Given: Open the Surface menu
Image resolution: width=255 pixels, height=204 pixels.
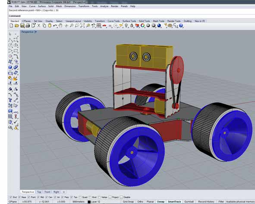Looking at the screenshot, I should coord(41,6).
